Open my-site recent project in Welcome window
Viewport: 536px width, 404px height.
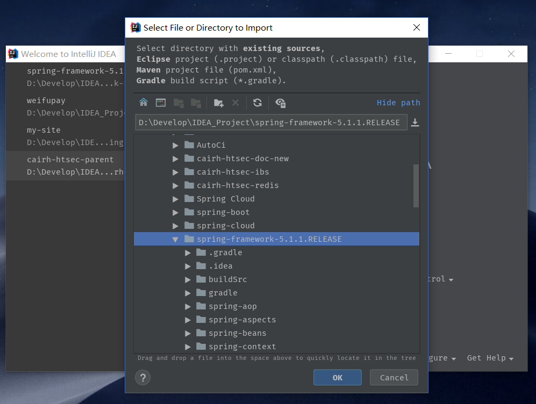(x=66, y=136)
